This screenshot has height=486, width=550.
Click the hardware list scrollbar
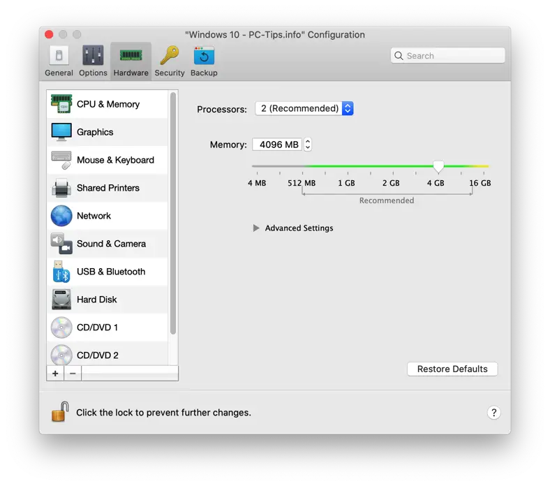click(173, 214)
